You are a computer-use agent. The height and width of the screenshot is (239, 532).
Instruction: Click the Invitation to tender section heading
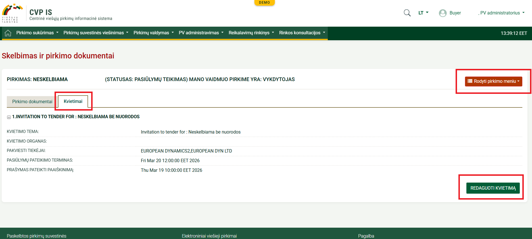click(76, 117)
